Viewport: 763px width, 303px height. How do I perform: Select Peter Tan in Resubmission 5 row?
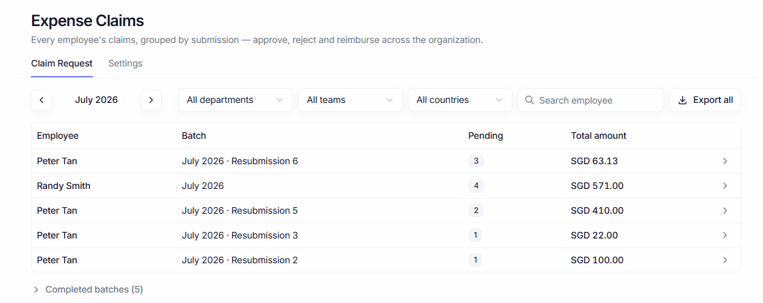[x=57, y=210]
